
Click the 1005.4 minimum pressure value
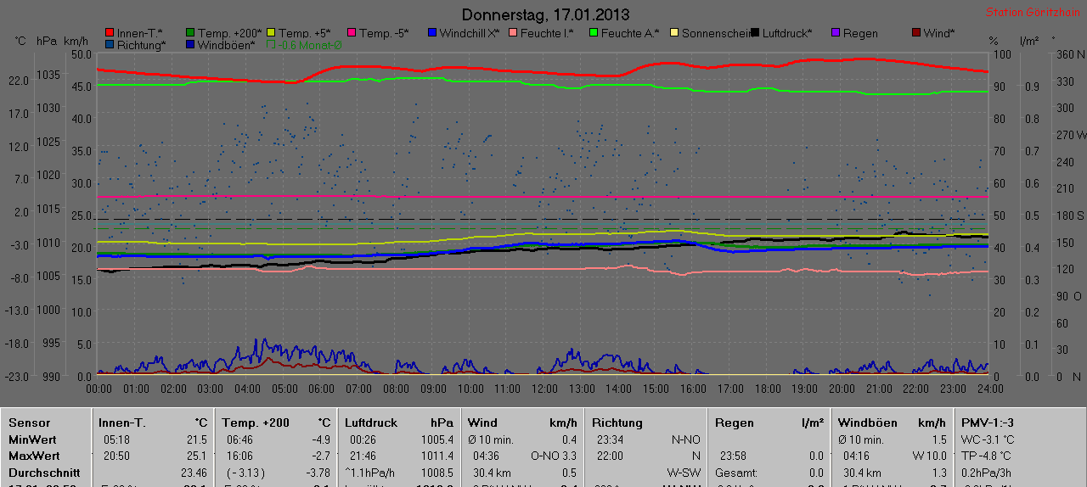(437, 439)
